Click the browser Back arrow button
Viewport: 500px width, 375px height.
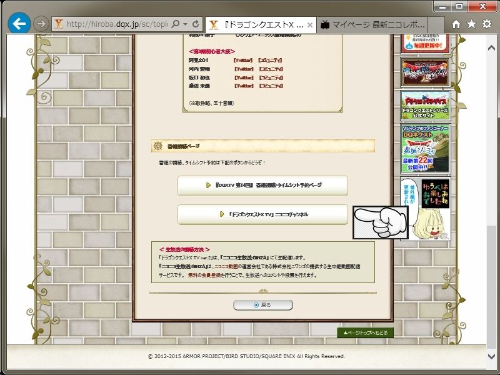[19, 23]
